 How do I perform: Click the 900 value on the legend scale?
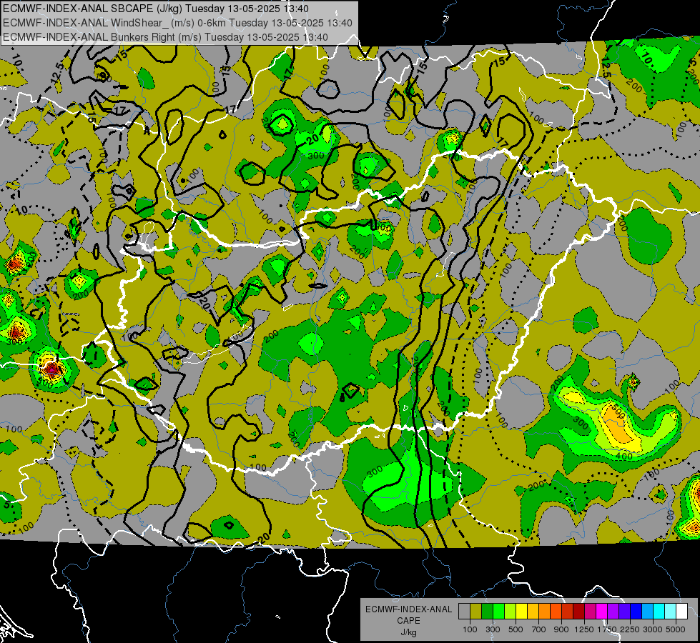pos(561,629)
